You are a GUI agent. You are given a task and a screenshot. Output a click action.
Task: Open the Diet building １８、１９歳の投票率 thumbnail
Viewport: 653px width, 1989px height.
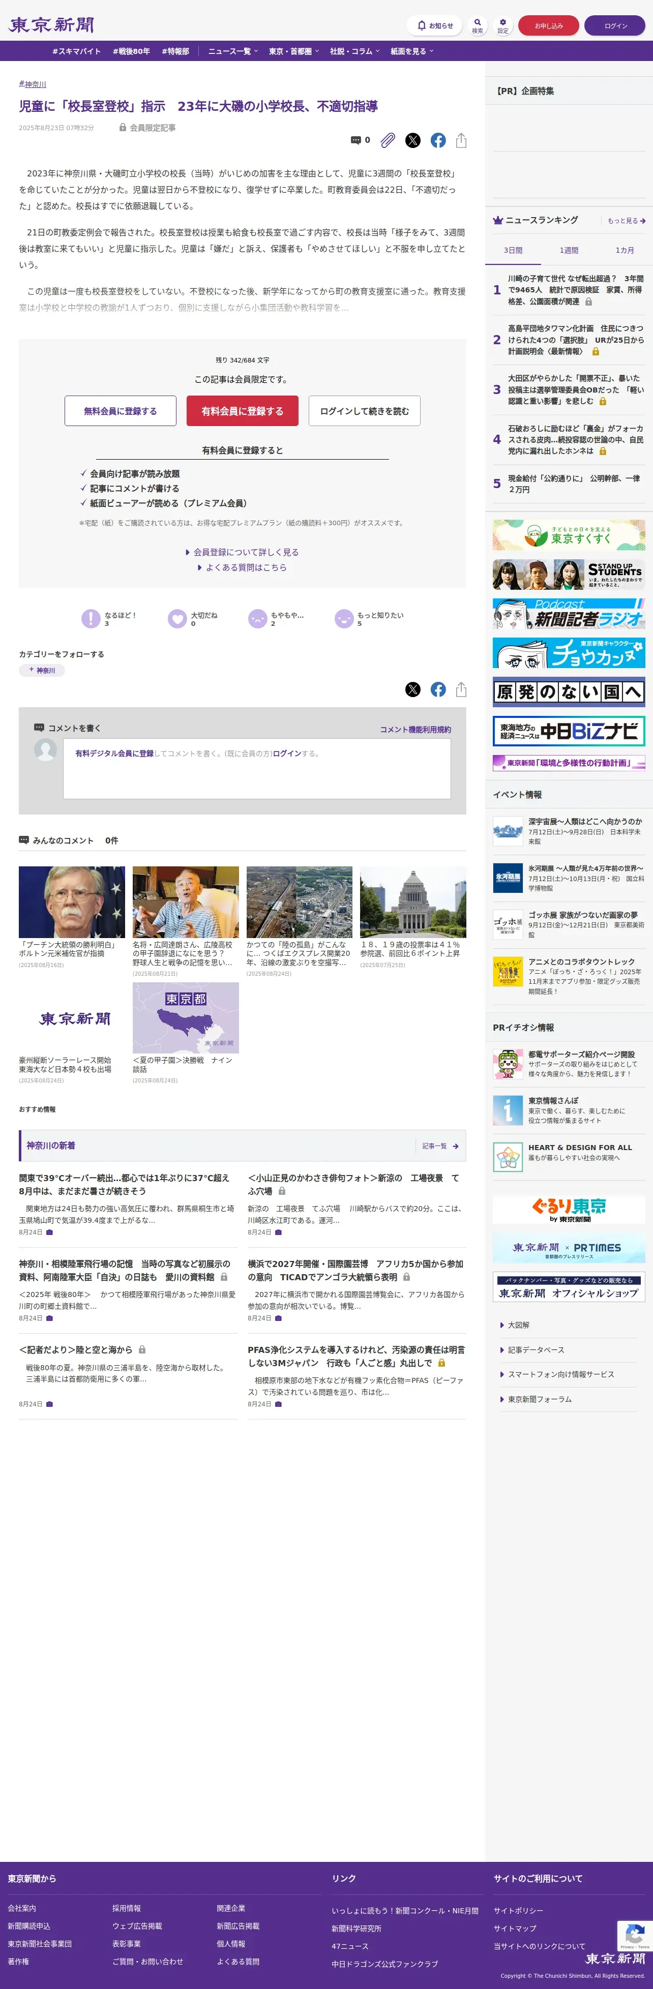[x=412, y=902]
